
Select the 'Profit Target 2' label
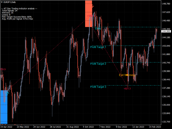[98, 64]
